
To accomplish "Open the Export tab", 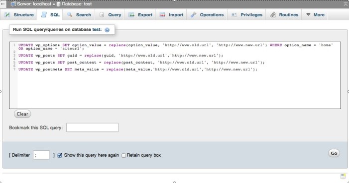I will tap(140, 15).
